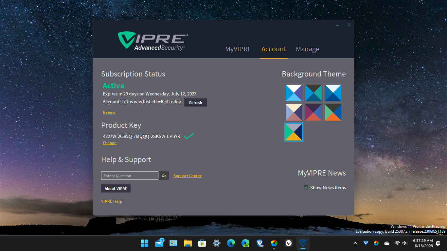Close the VIPRE window
The width and height of the screenshot is (447, 251).
(349, 25)
